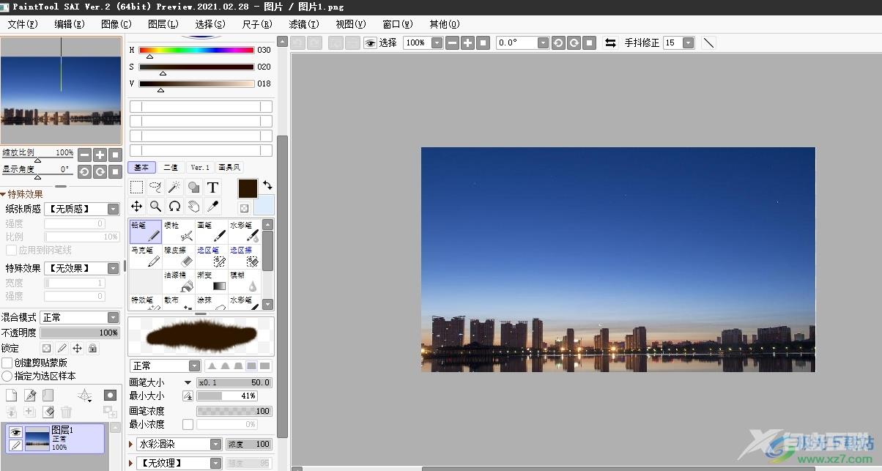Toggle lock painting pencil icon
This screenshot has width=882, height=471.
point(62,349)
